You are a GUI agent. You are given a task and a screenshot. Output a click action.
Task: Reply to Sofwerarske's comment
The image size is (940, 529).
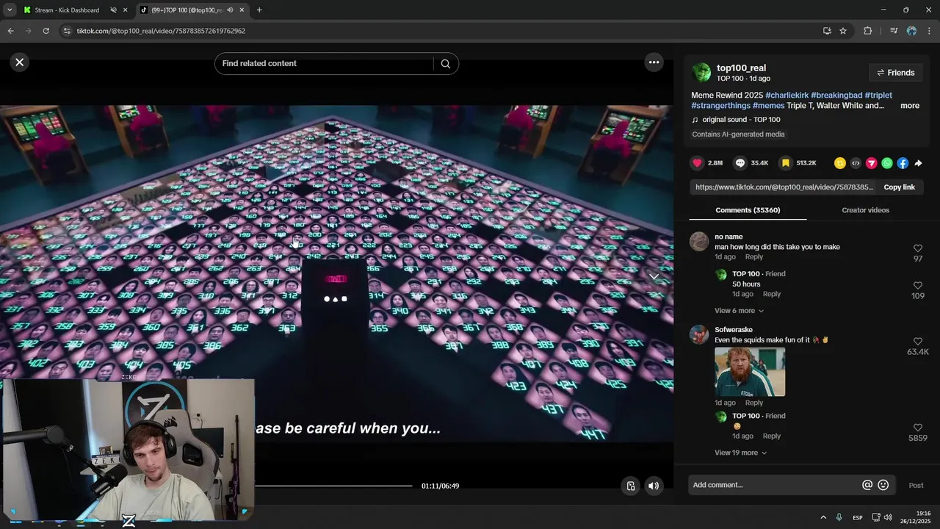754,403
